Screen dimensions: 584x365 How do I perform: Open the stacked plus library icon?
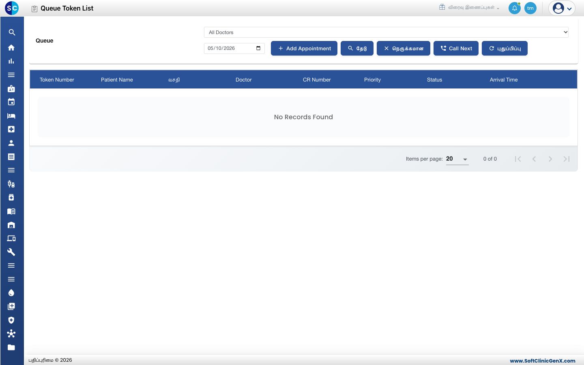11,307
